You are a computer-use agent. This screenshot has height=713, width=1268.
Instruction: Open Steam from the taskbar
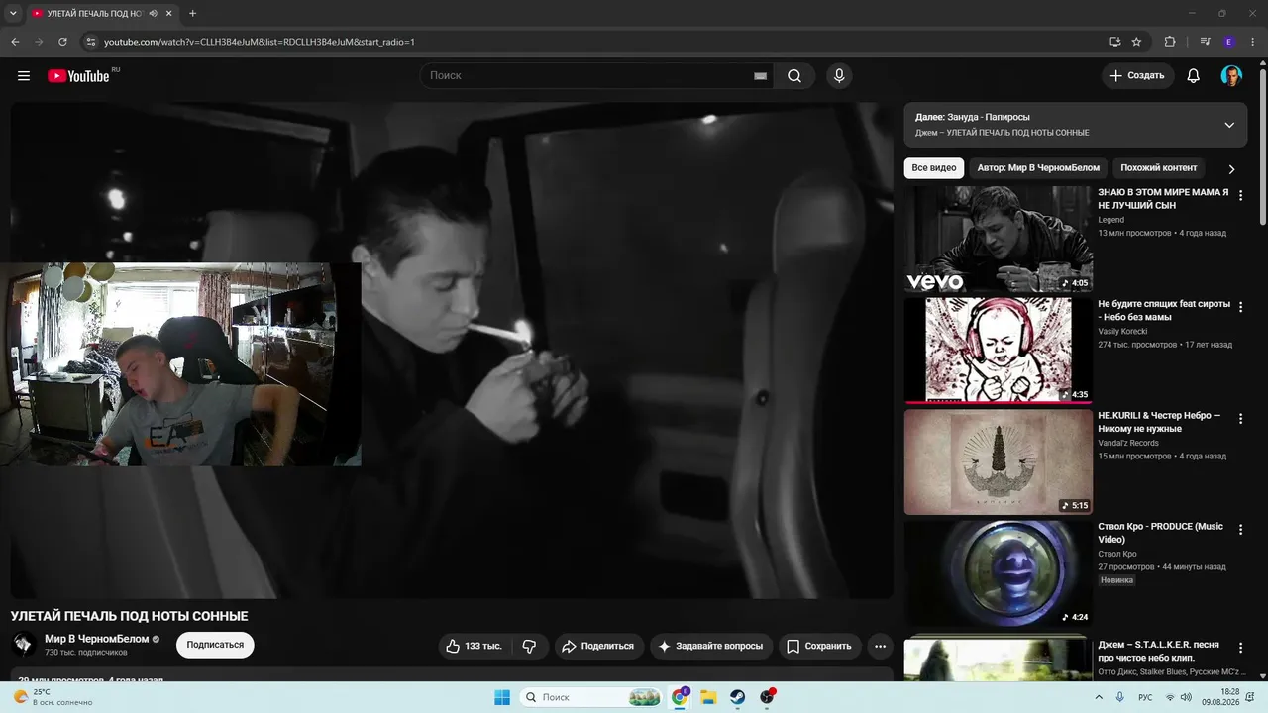click(x=738, y=697)
